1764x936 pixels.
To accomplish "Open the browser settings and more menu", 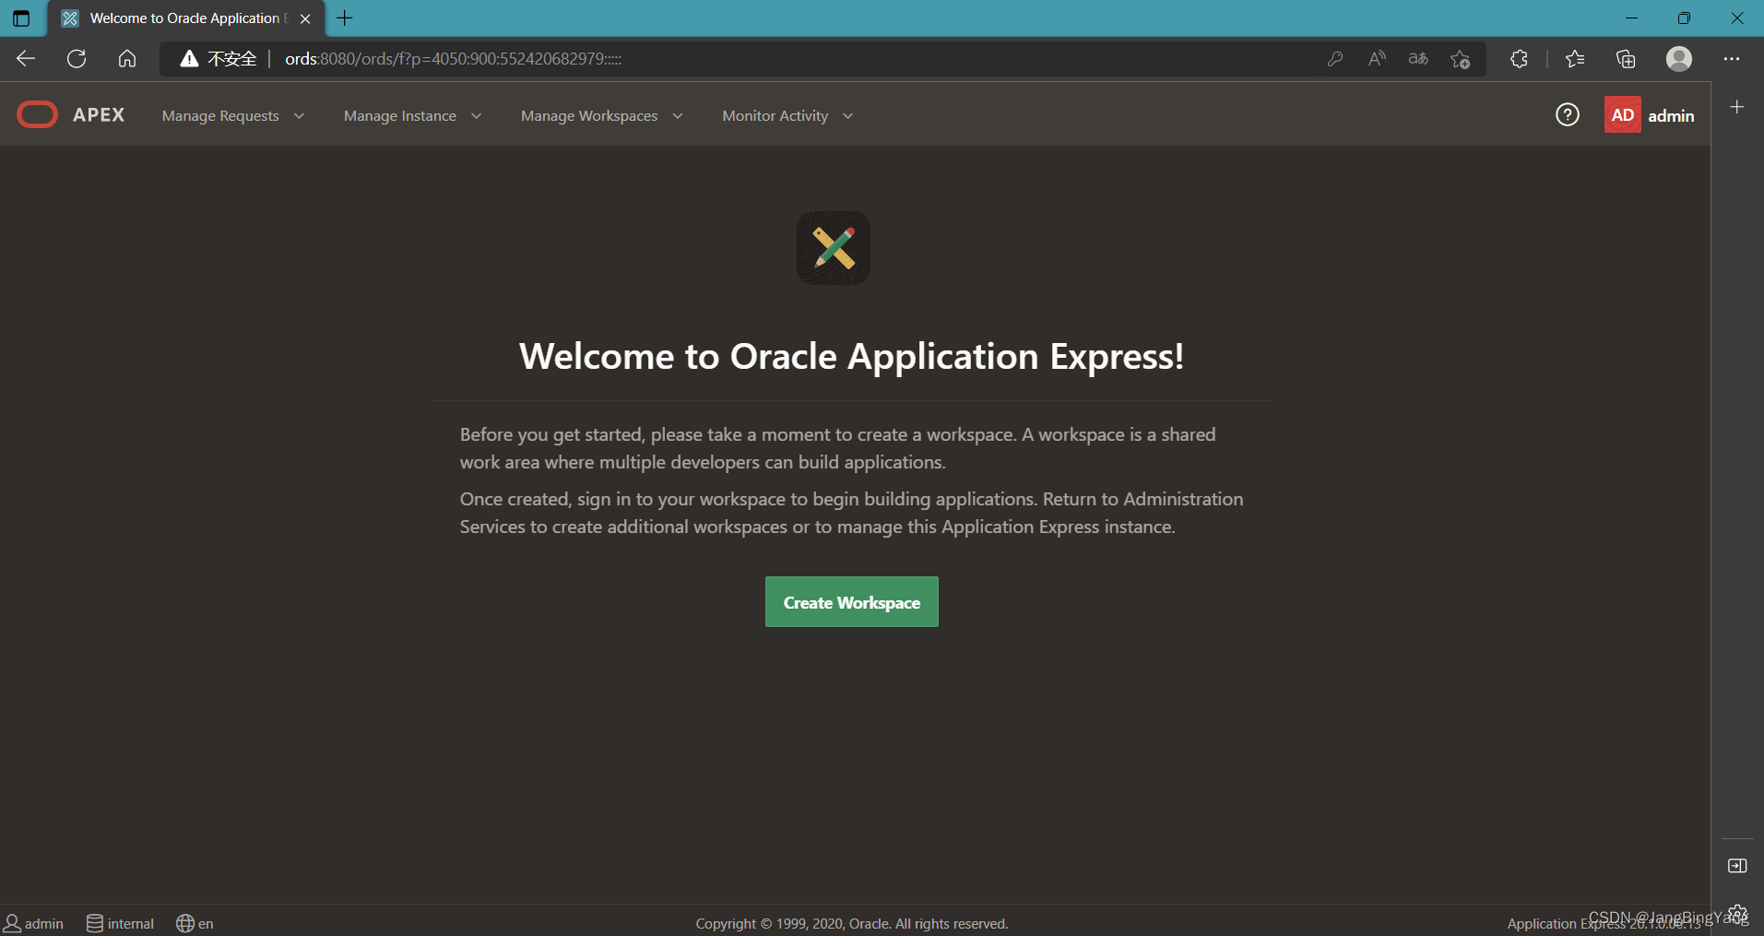I will coord(1732,59).
